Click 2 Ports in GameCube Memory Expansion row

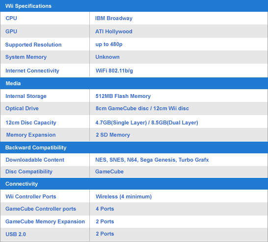click(105, 221)
